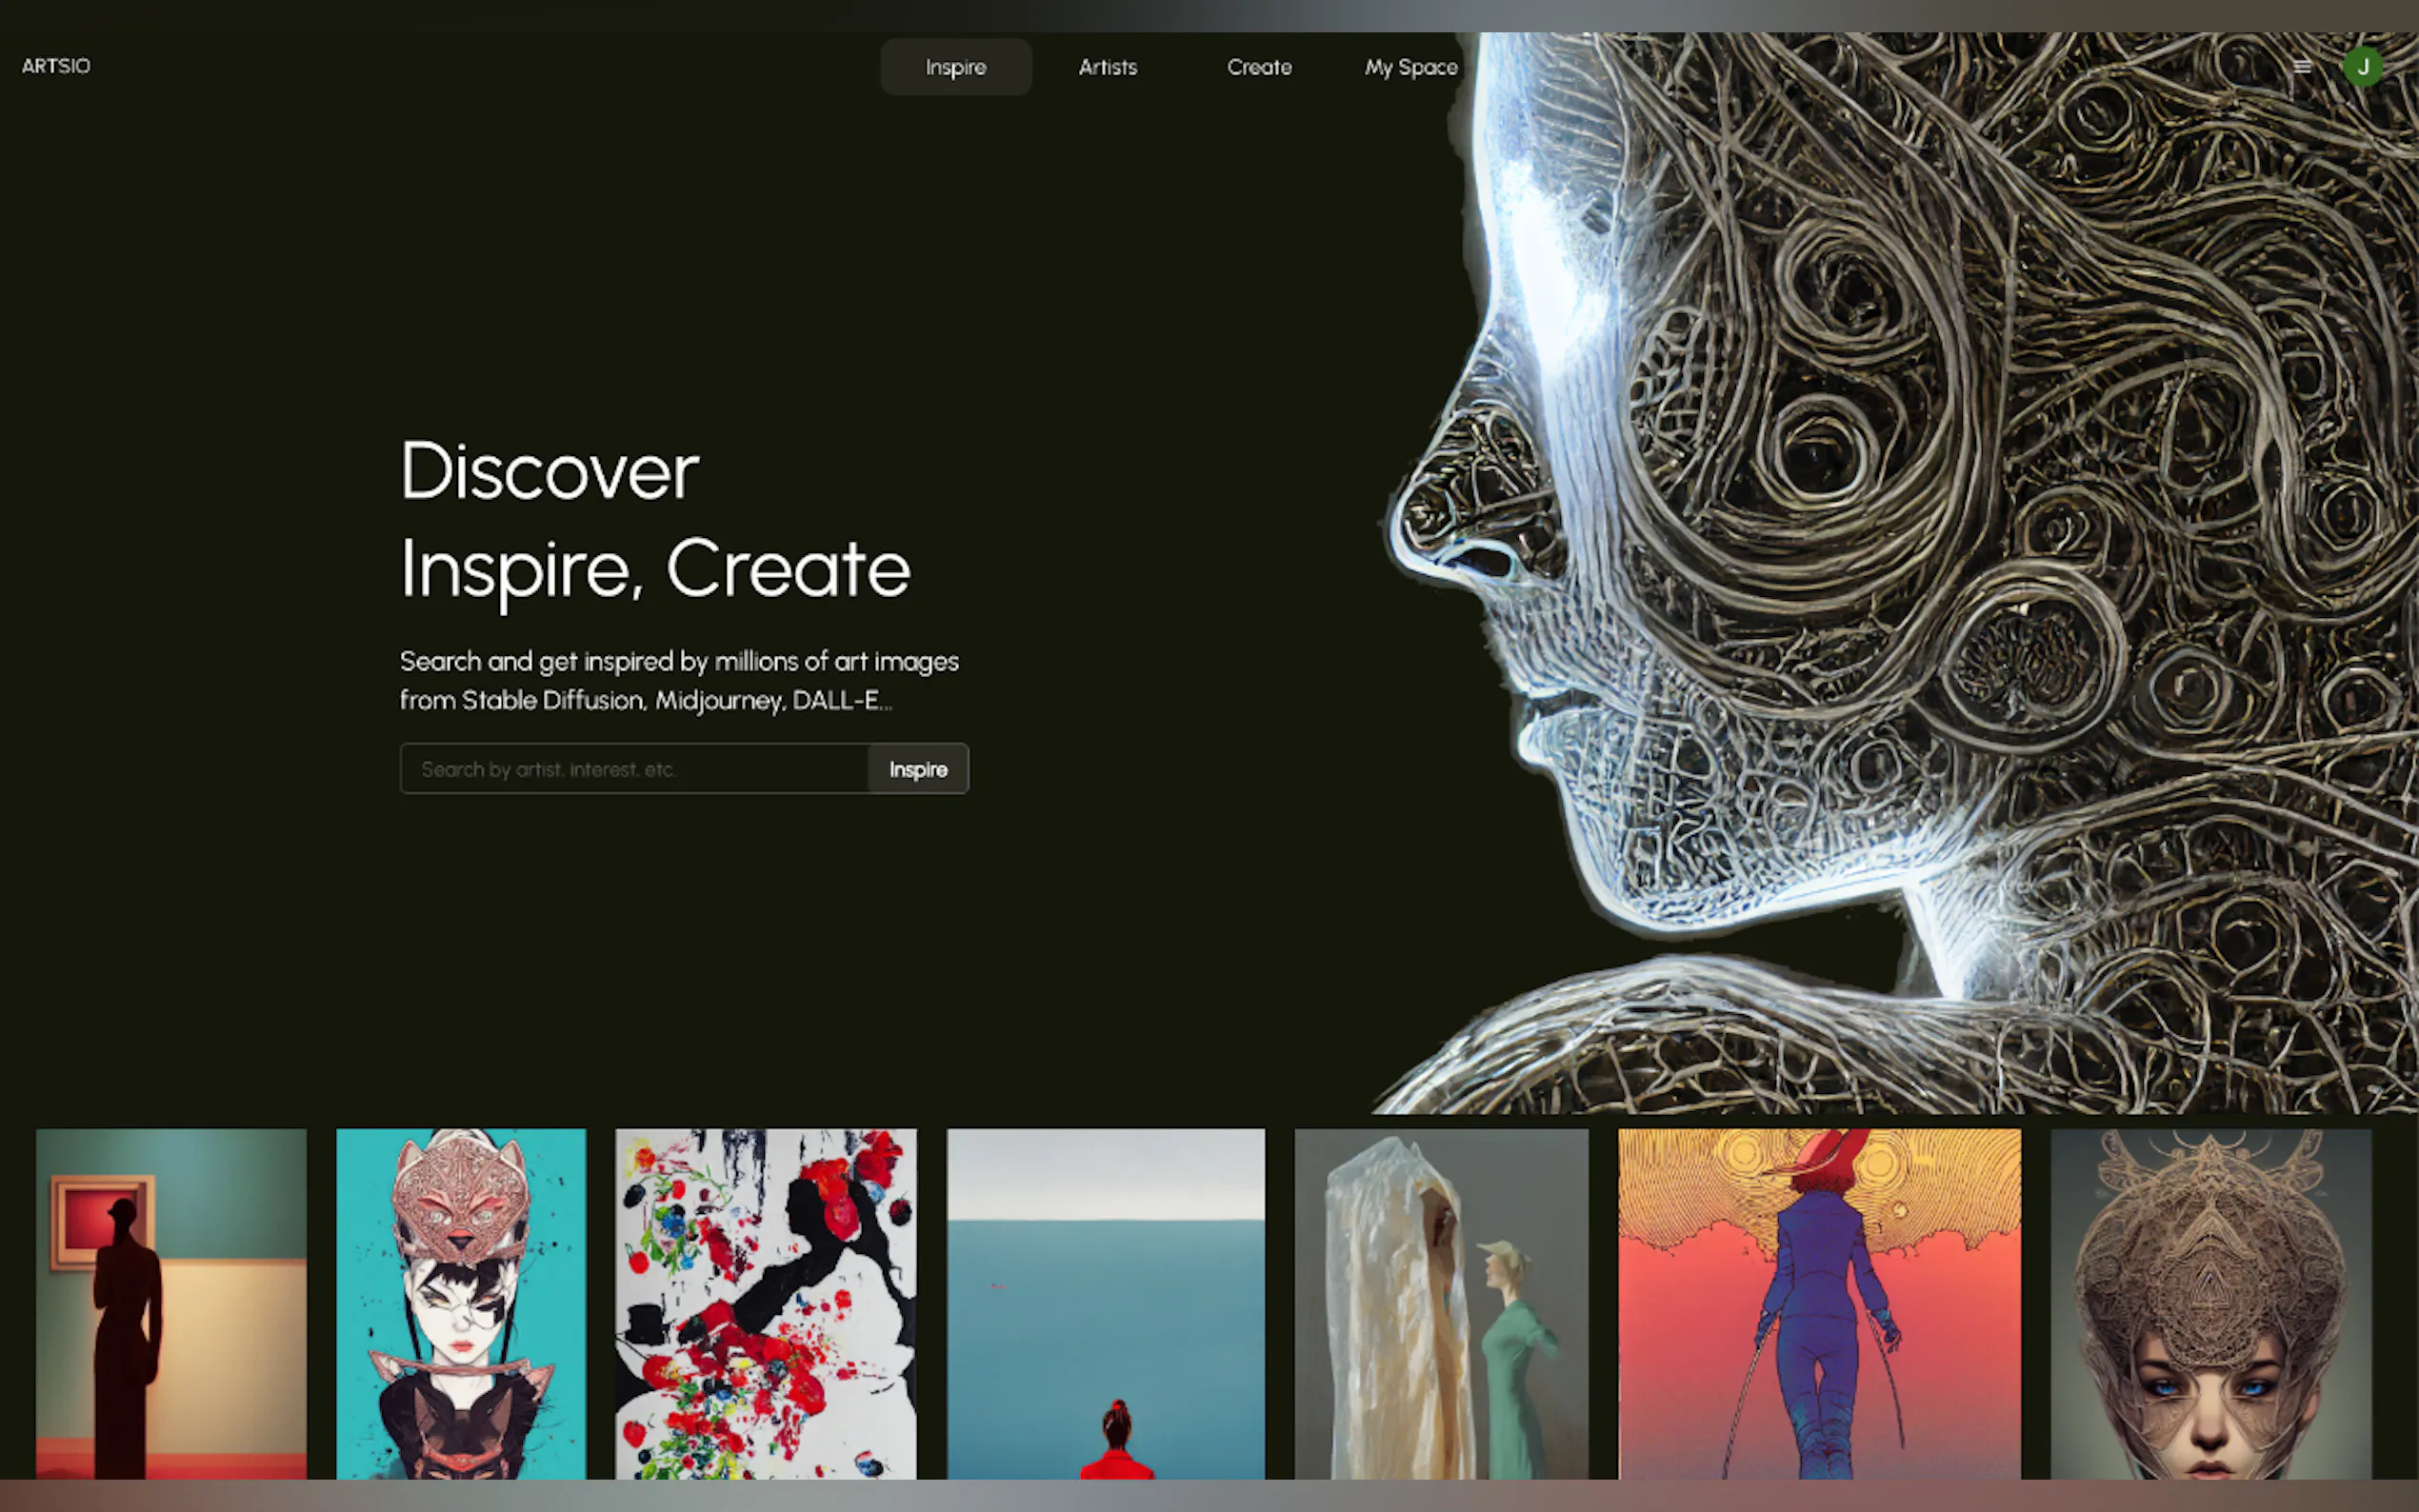This screenshot has width=2419, height=1512.
Task: Open the Create tab
Action: point(1259,67)
